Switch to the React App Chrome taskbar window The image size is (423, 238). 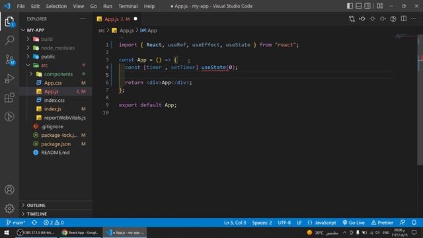pyautogui.click(x=80, y=232)
